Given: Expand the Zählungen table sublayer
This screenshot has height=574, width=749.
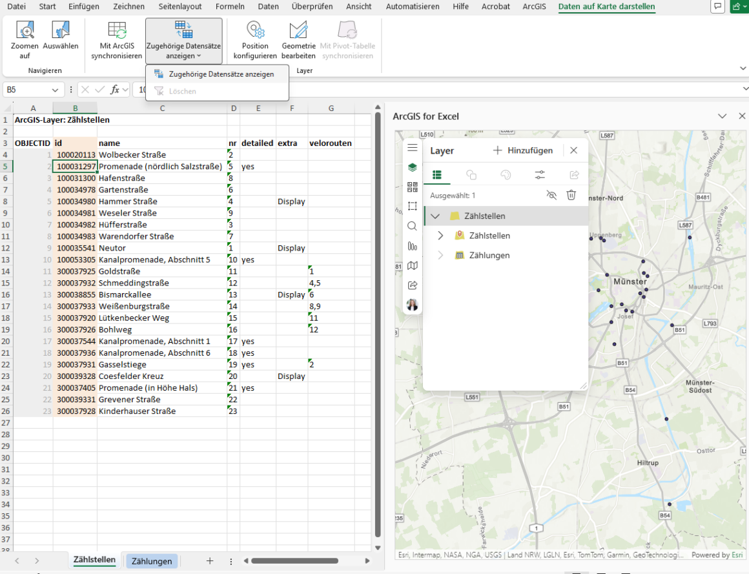Looking at the screenshot, I should (x=440, y=255).
